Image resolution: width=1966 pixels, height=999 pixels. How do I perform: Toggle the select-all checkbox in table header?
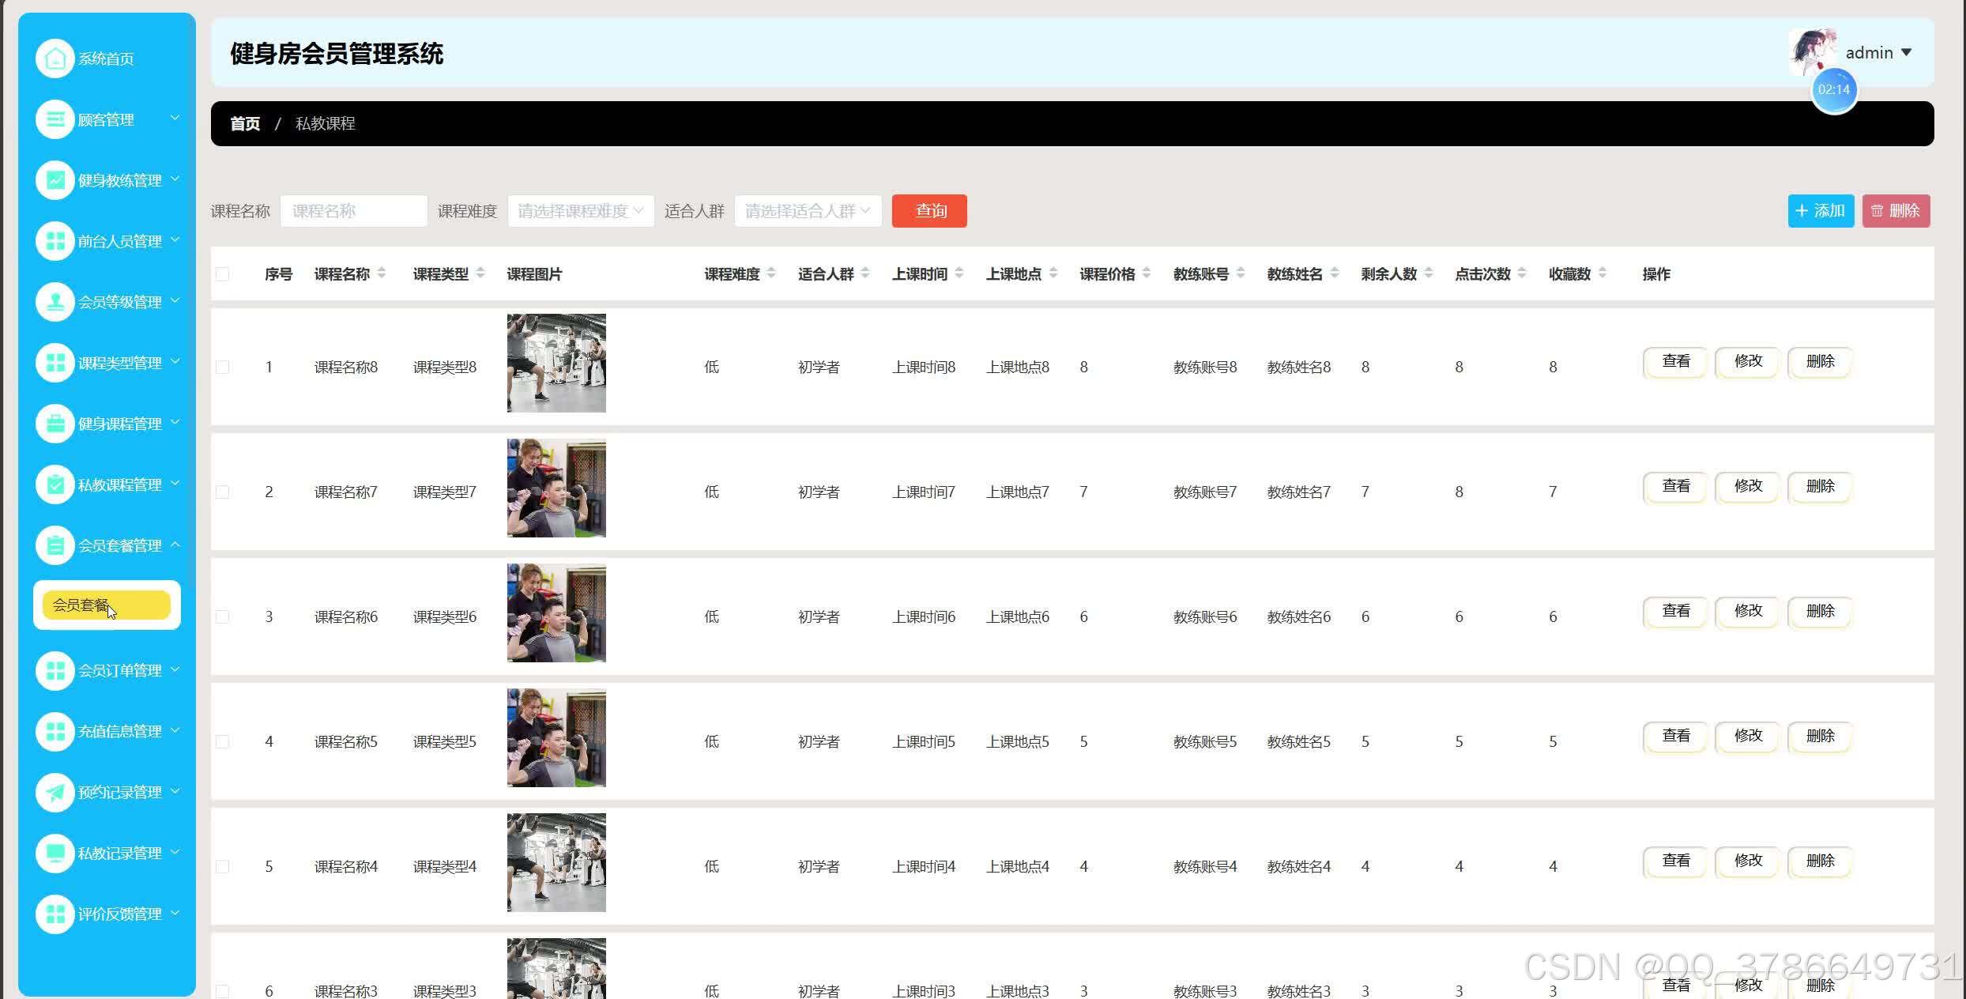[x=223, y=274]
